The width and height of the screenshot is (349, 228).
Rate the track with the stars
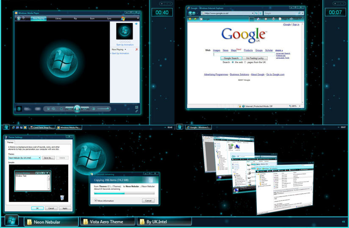(x=125, y=42)
